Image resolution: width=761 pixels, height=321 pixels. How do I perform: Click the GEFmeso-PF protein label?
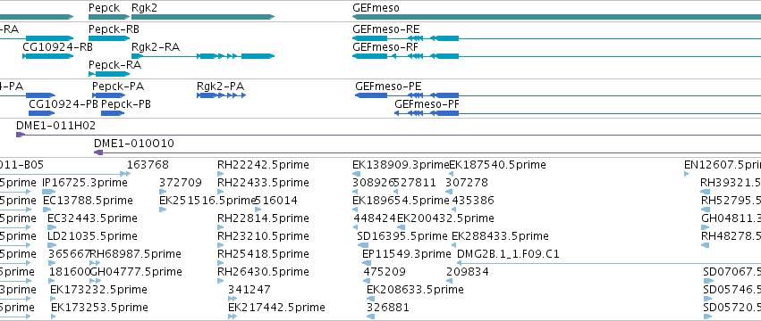pos(427,104)
